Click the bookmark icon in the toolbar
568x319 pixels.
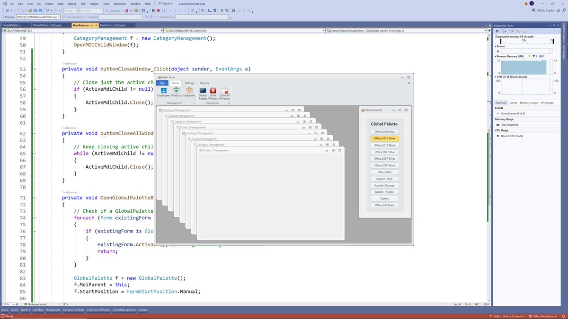coord(233,10)
